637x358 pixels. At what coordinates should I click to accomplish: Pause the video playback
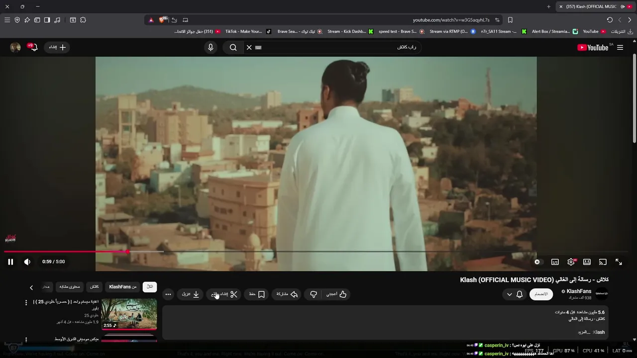(x=10, y=262)
